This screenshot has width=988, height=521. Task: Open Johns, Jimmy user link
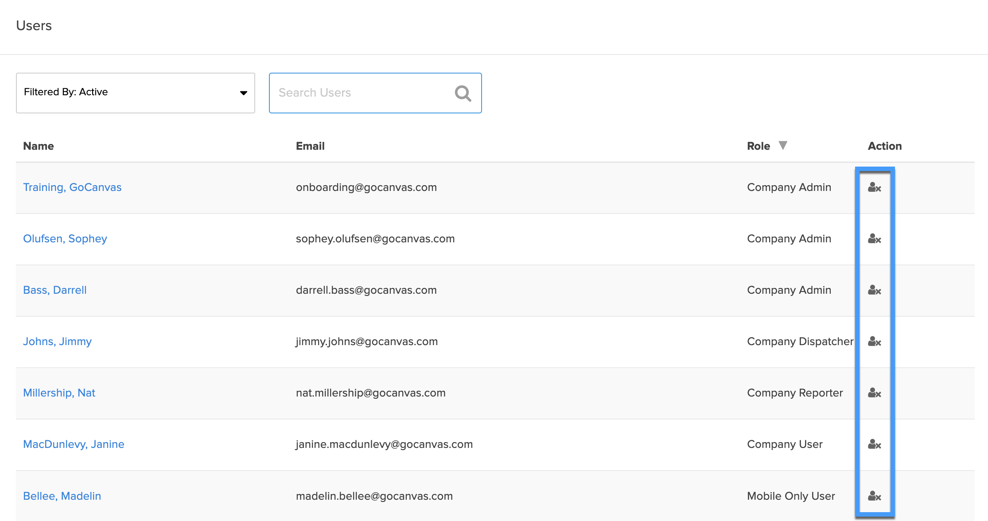coord(57,342)
